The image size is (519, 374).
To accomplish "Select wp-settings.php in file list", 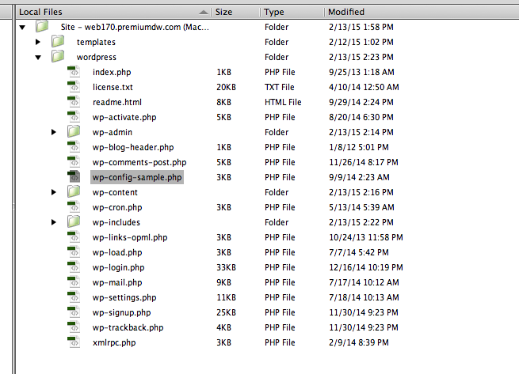I will click(x=124, y=297).
